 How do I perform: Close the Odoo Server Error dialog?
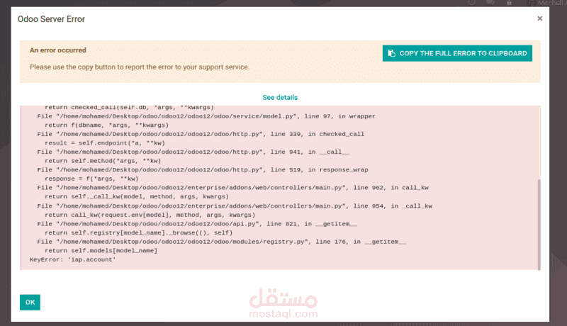pyautogui.click(x=539, y=18)
